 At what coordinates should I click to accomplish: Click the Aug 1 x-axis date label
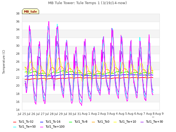86,114
